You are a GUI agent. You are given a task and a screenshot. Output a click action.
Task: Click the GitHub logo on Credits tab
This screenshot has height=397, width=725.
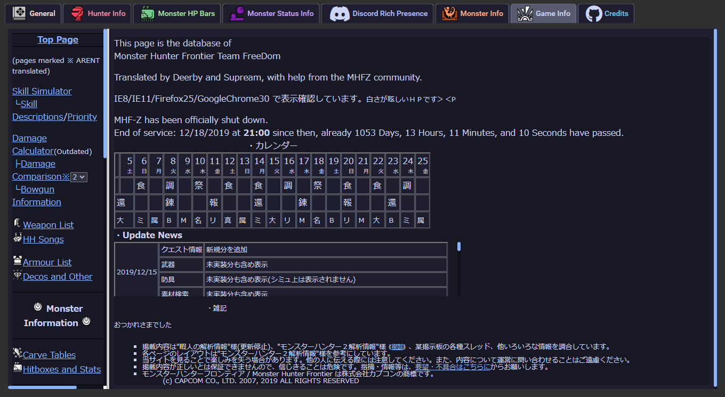click(x=594, y=13)
